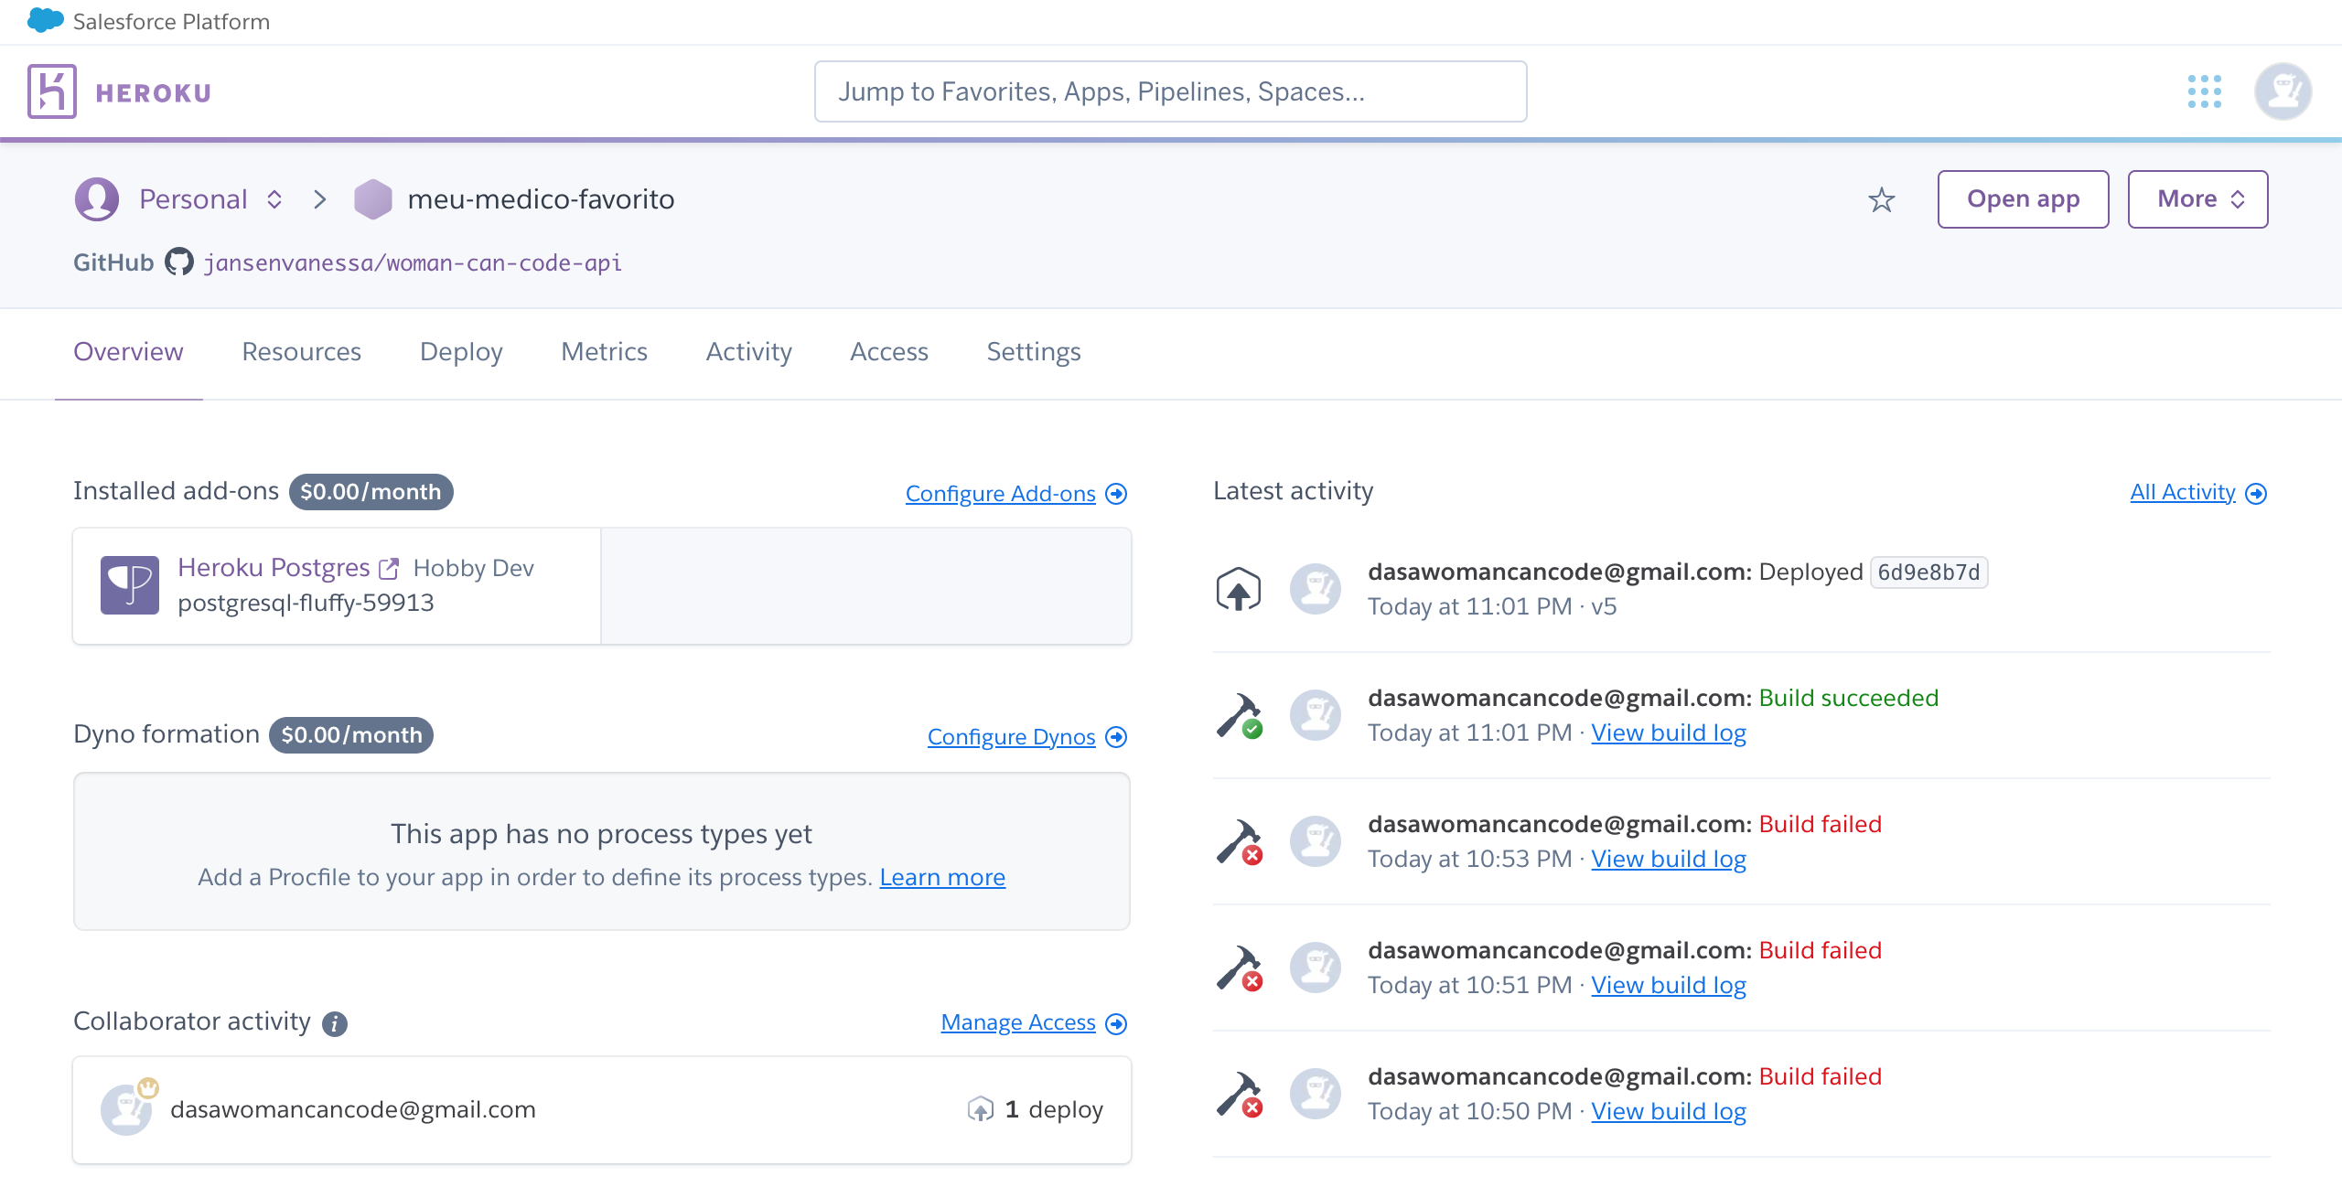Open the More dropdown button
This screenshot has width=2342, height=1187.
coord(2197,199)
